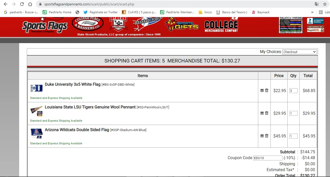
Task: Click the College Flags & Banners Co. logo
Action: pyautogui.click(x=88, y=23)
